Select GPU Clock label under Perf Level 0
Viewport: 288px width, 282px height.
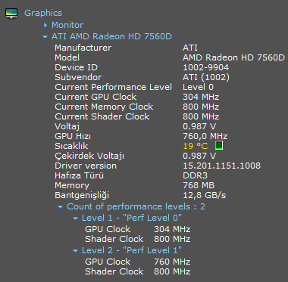click(x=108, y=229)
